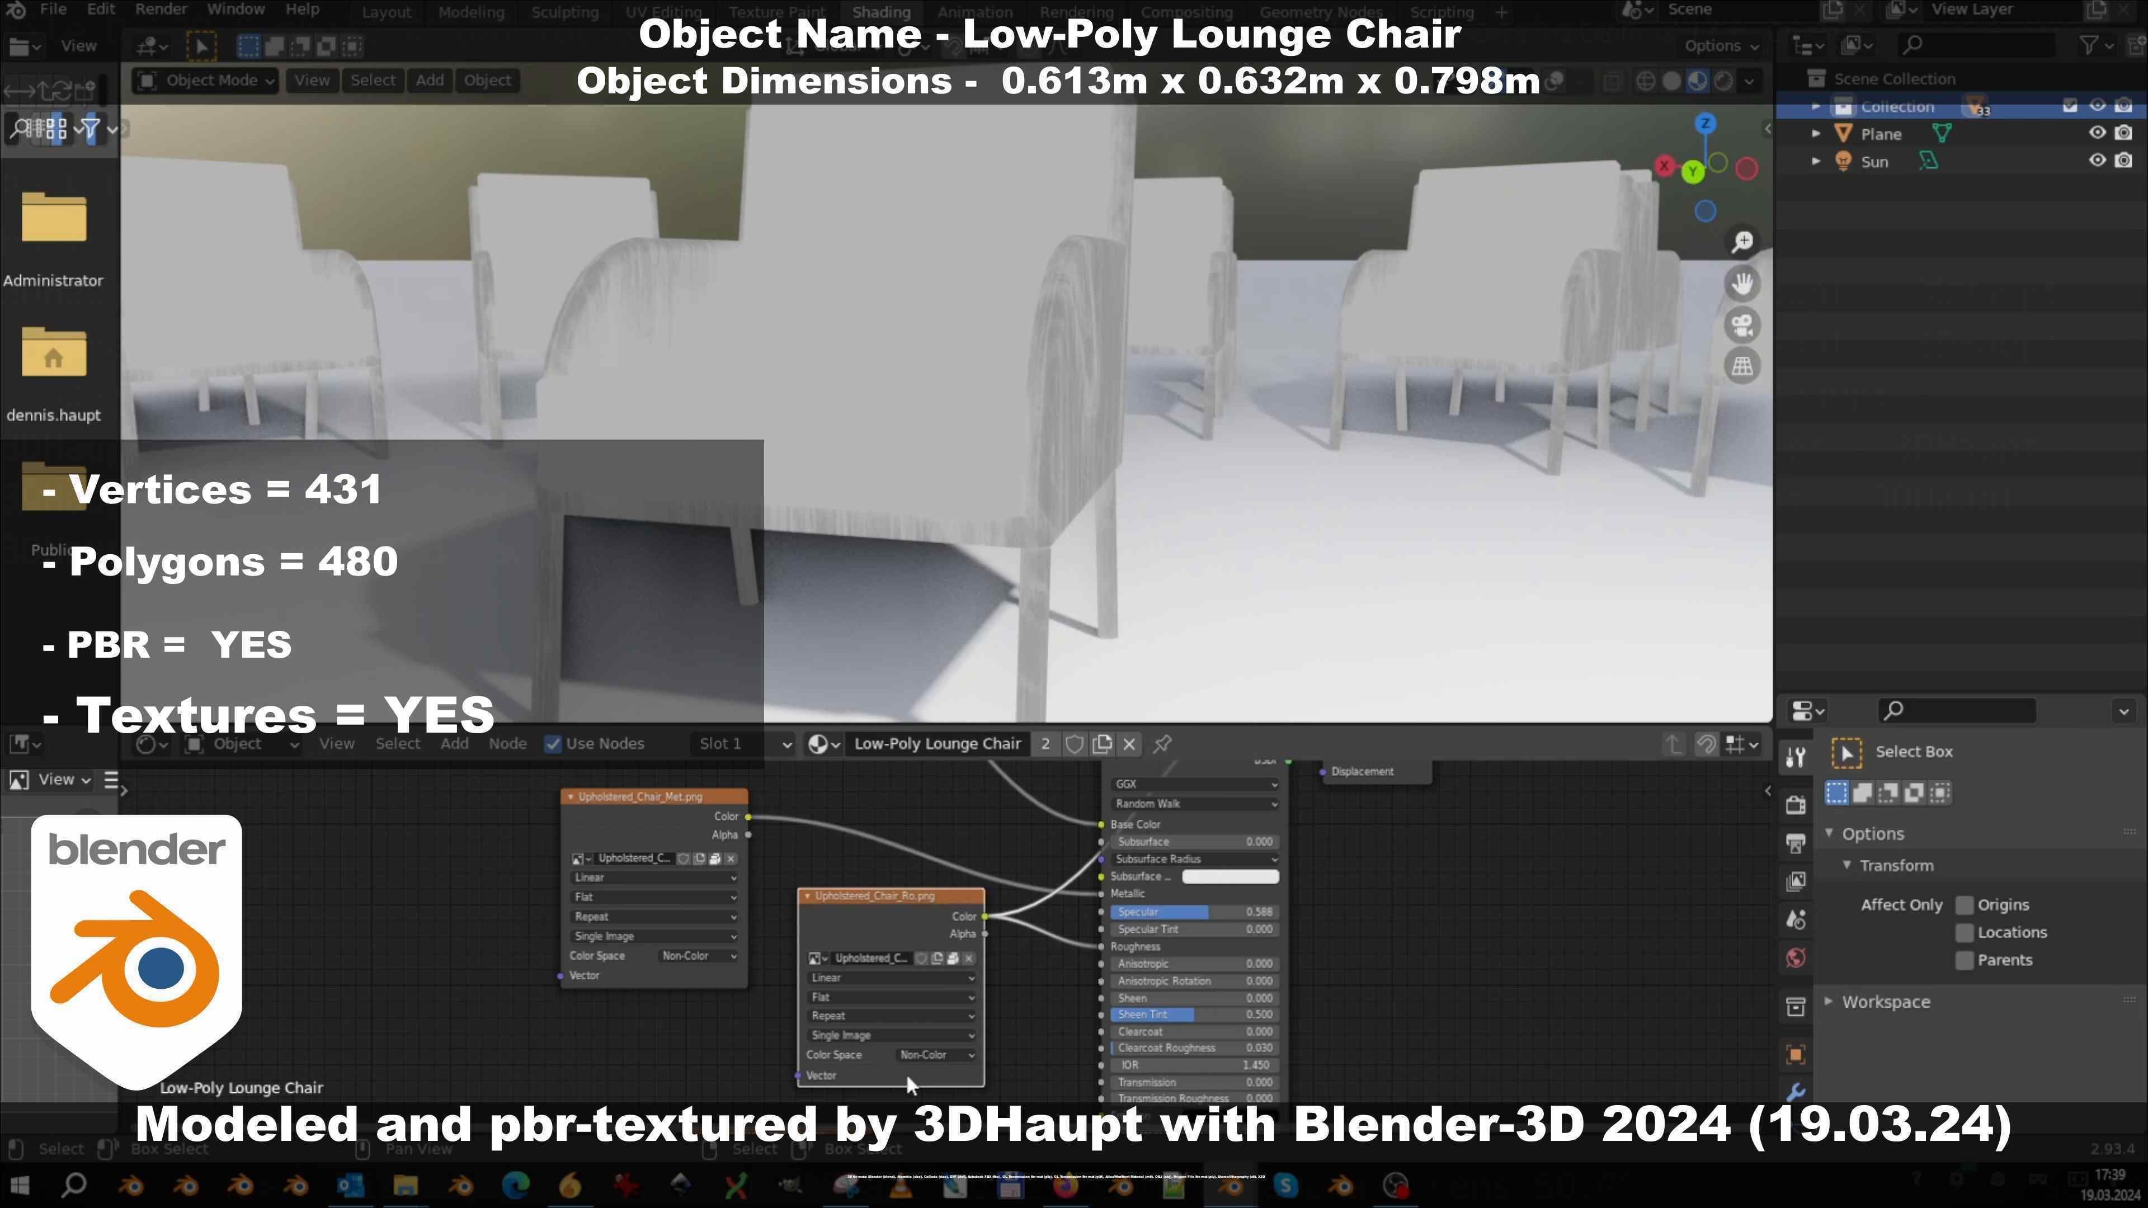This screenshot has height=1208, width=2148.
Task: Open the Scene properties tab icon
Action: pos(1795,919)
